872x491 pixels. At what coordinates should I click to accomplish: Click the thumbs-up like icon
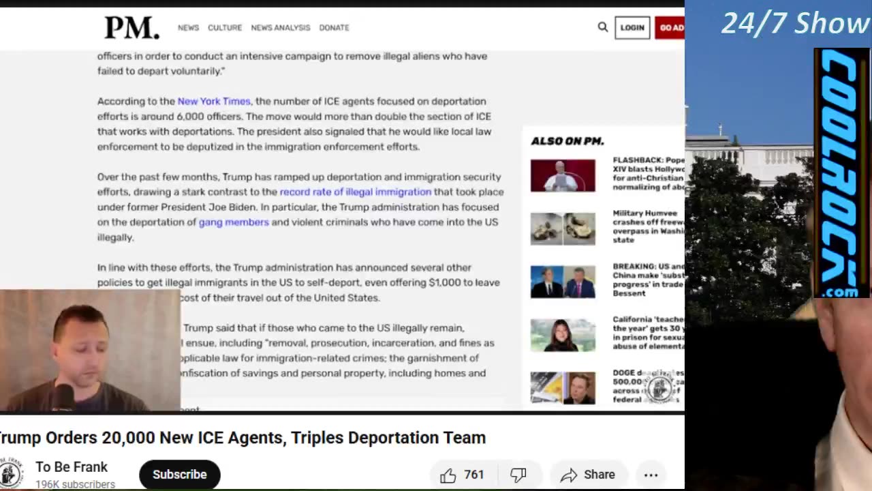click(x=448, y=475)
